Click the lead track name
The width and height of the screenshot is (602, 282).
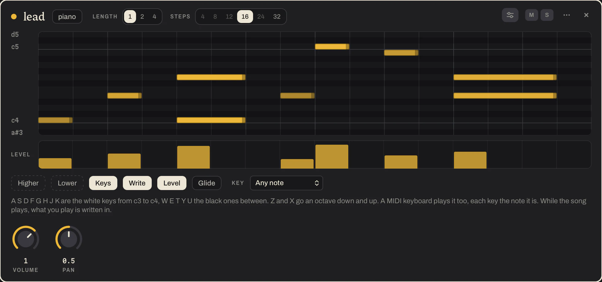tap(34, 17)
